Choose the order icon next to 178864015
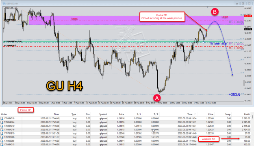This screenshot has height=147, width=254. [x=2, y=145]
